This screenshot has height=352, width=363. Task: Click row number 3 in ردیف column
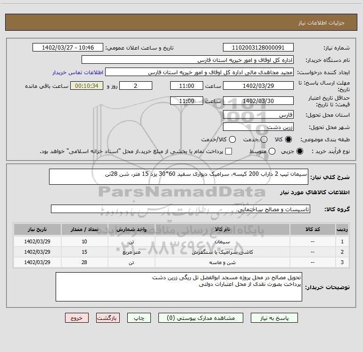click(342, 262)
